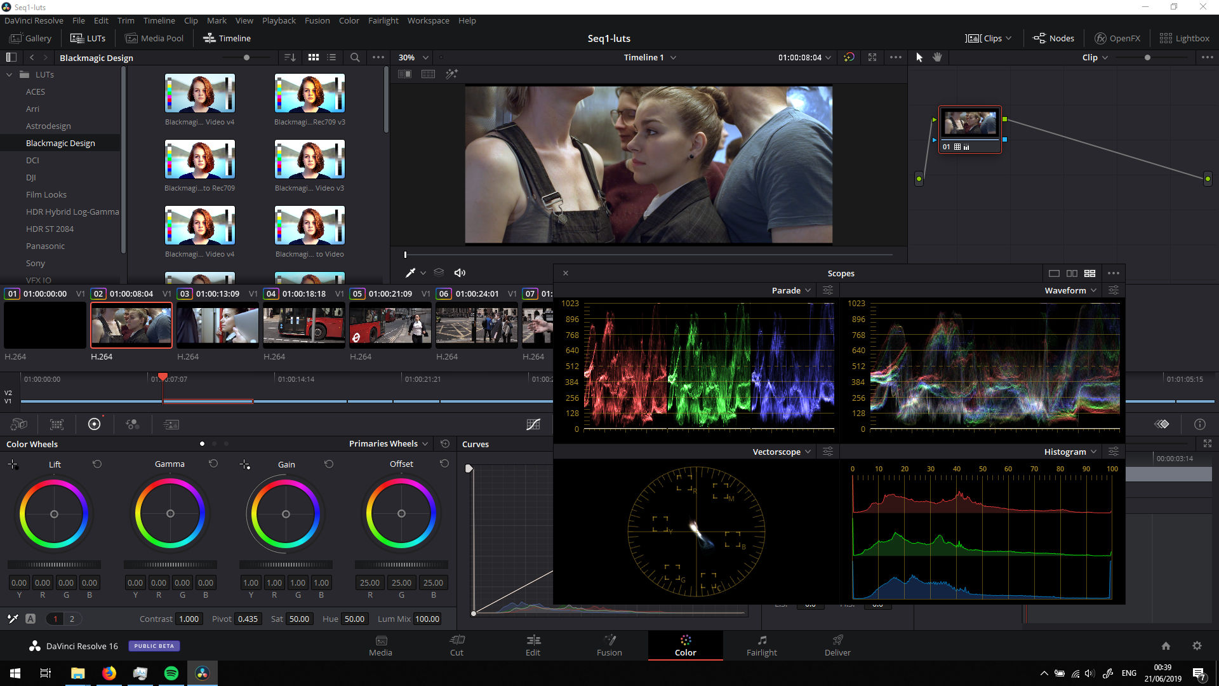Click the Sat value field
The image size is (1219, 686).
pyautogui.click(x=299, y=619)
